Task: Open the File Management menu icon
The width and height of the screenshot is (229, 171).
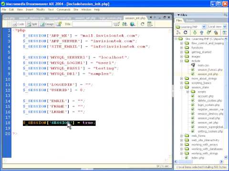Action: 125,24
